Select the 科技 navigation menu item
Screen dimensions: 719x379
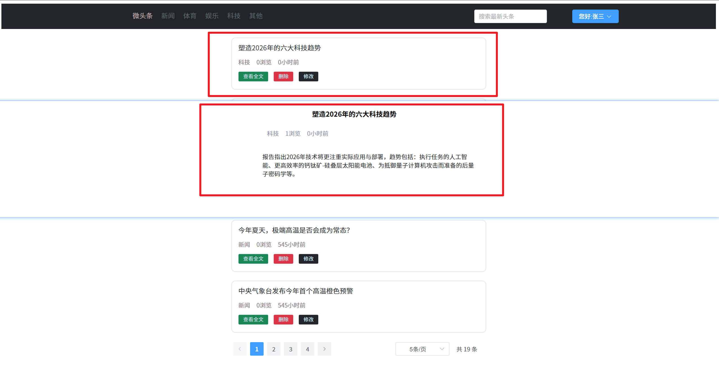click(x=234, y=16)
